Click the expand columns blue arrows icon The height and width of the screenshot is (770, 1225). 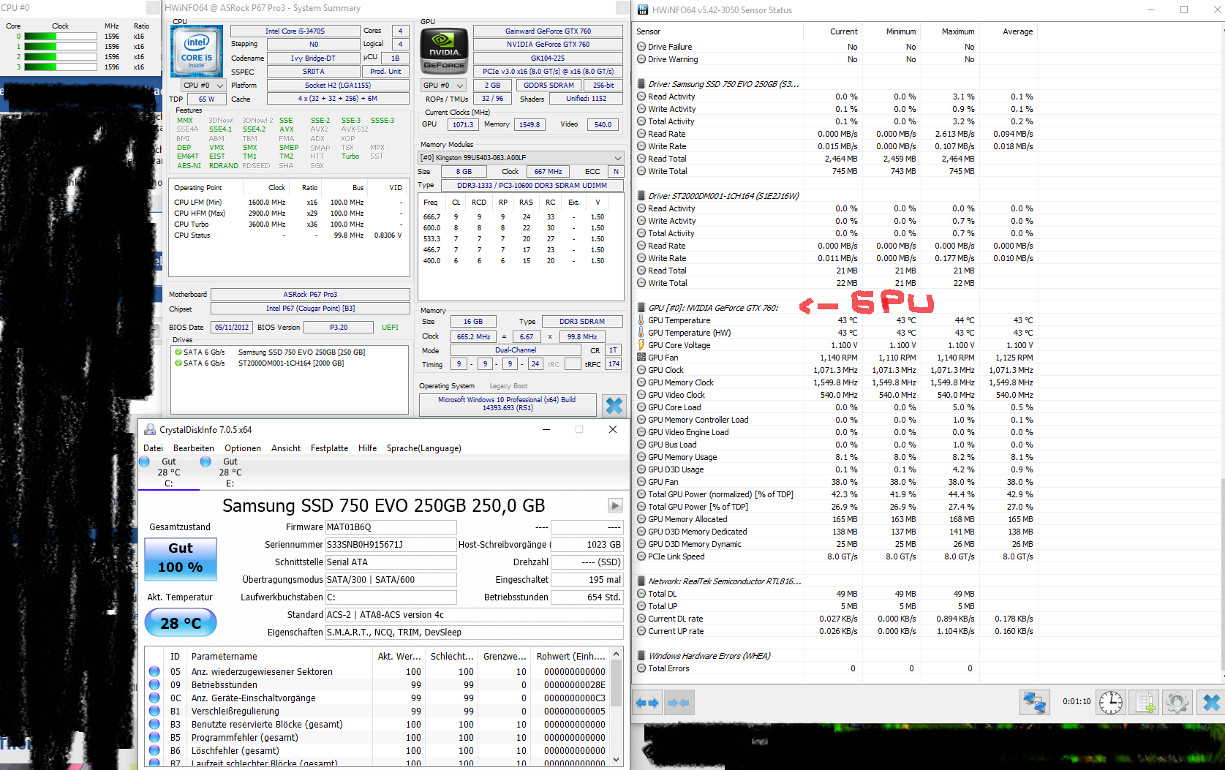[647, 703]
